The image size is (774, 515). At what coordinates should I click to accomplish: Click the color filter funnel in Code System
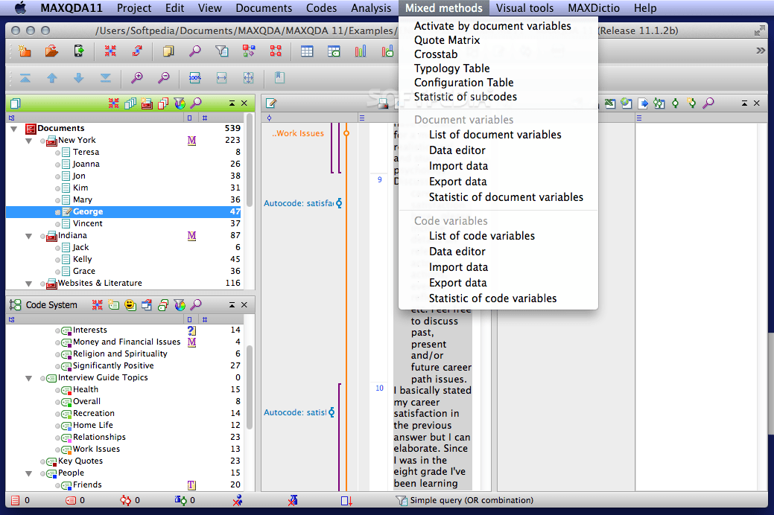(180, 305)
